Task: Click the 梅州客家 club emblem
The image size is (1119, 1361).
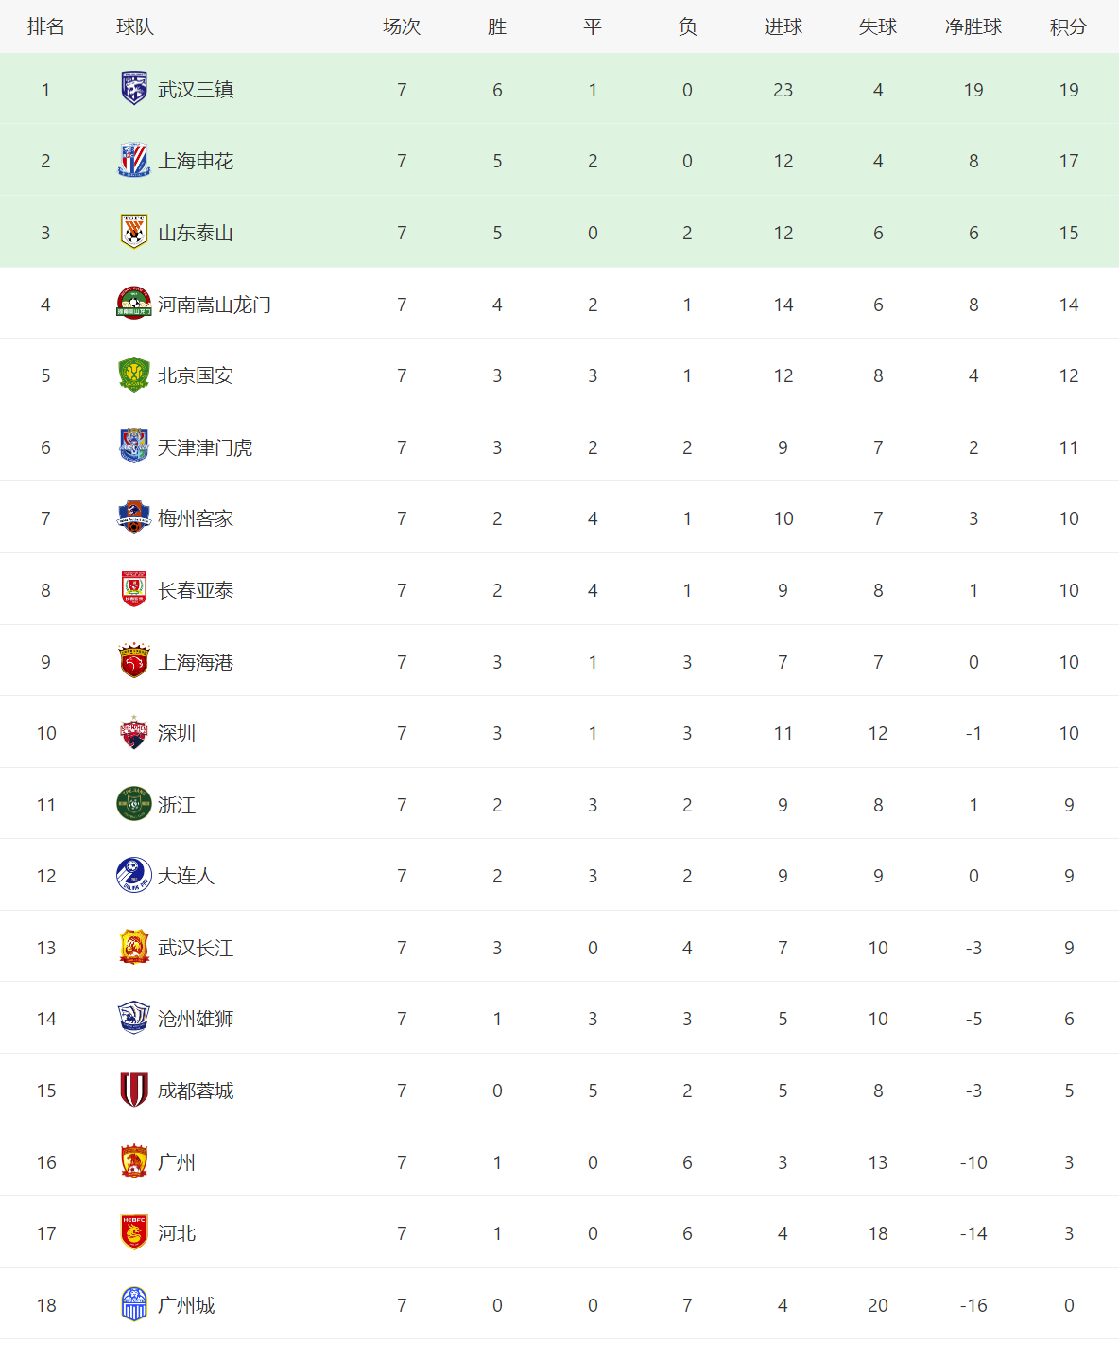Action: tap(134, 517)
